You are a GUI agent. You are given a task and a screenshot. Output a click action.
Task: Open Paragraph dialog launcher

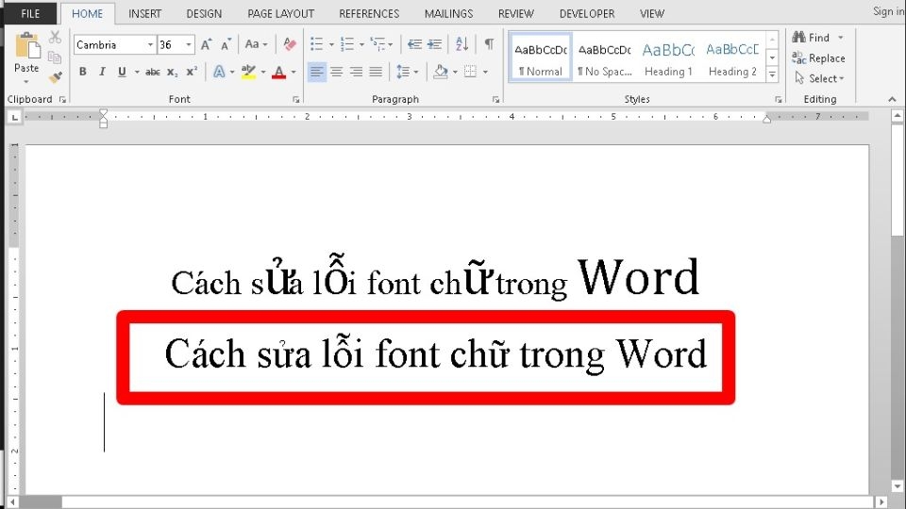tap(495, 100)
